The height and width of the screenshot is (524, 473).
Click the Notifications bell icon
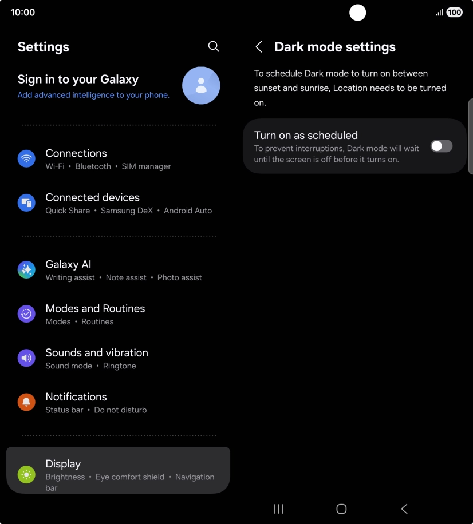tap(26, 402)
